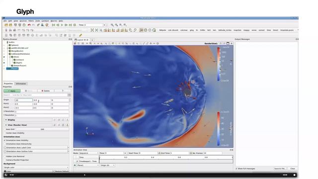Collapse the Display section
The image size is (318, 179).
coord(6,120)
